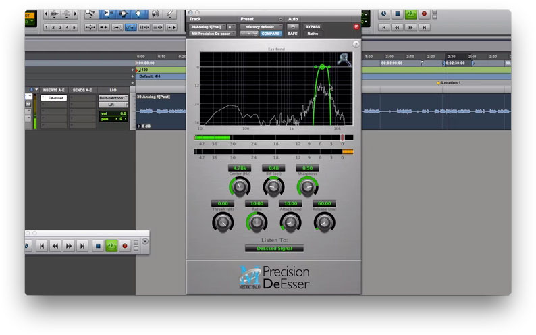Open Built-inMorphn1 input path selector
536x335 pixels.
coord(113,98)
